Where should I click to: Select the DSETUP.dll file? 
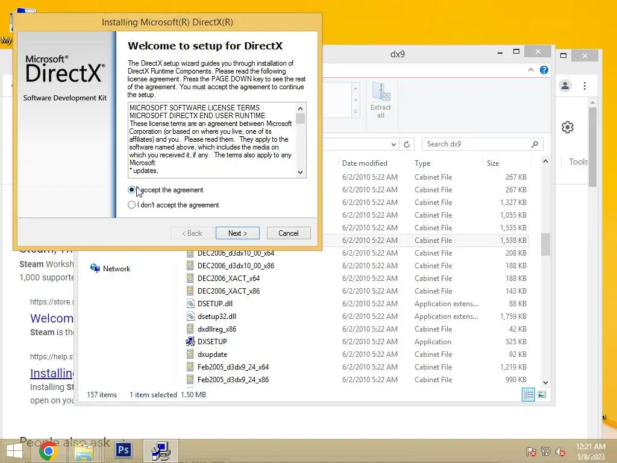click(x=215, y=304)
